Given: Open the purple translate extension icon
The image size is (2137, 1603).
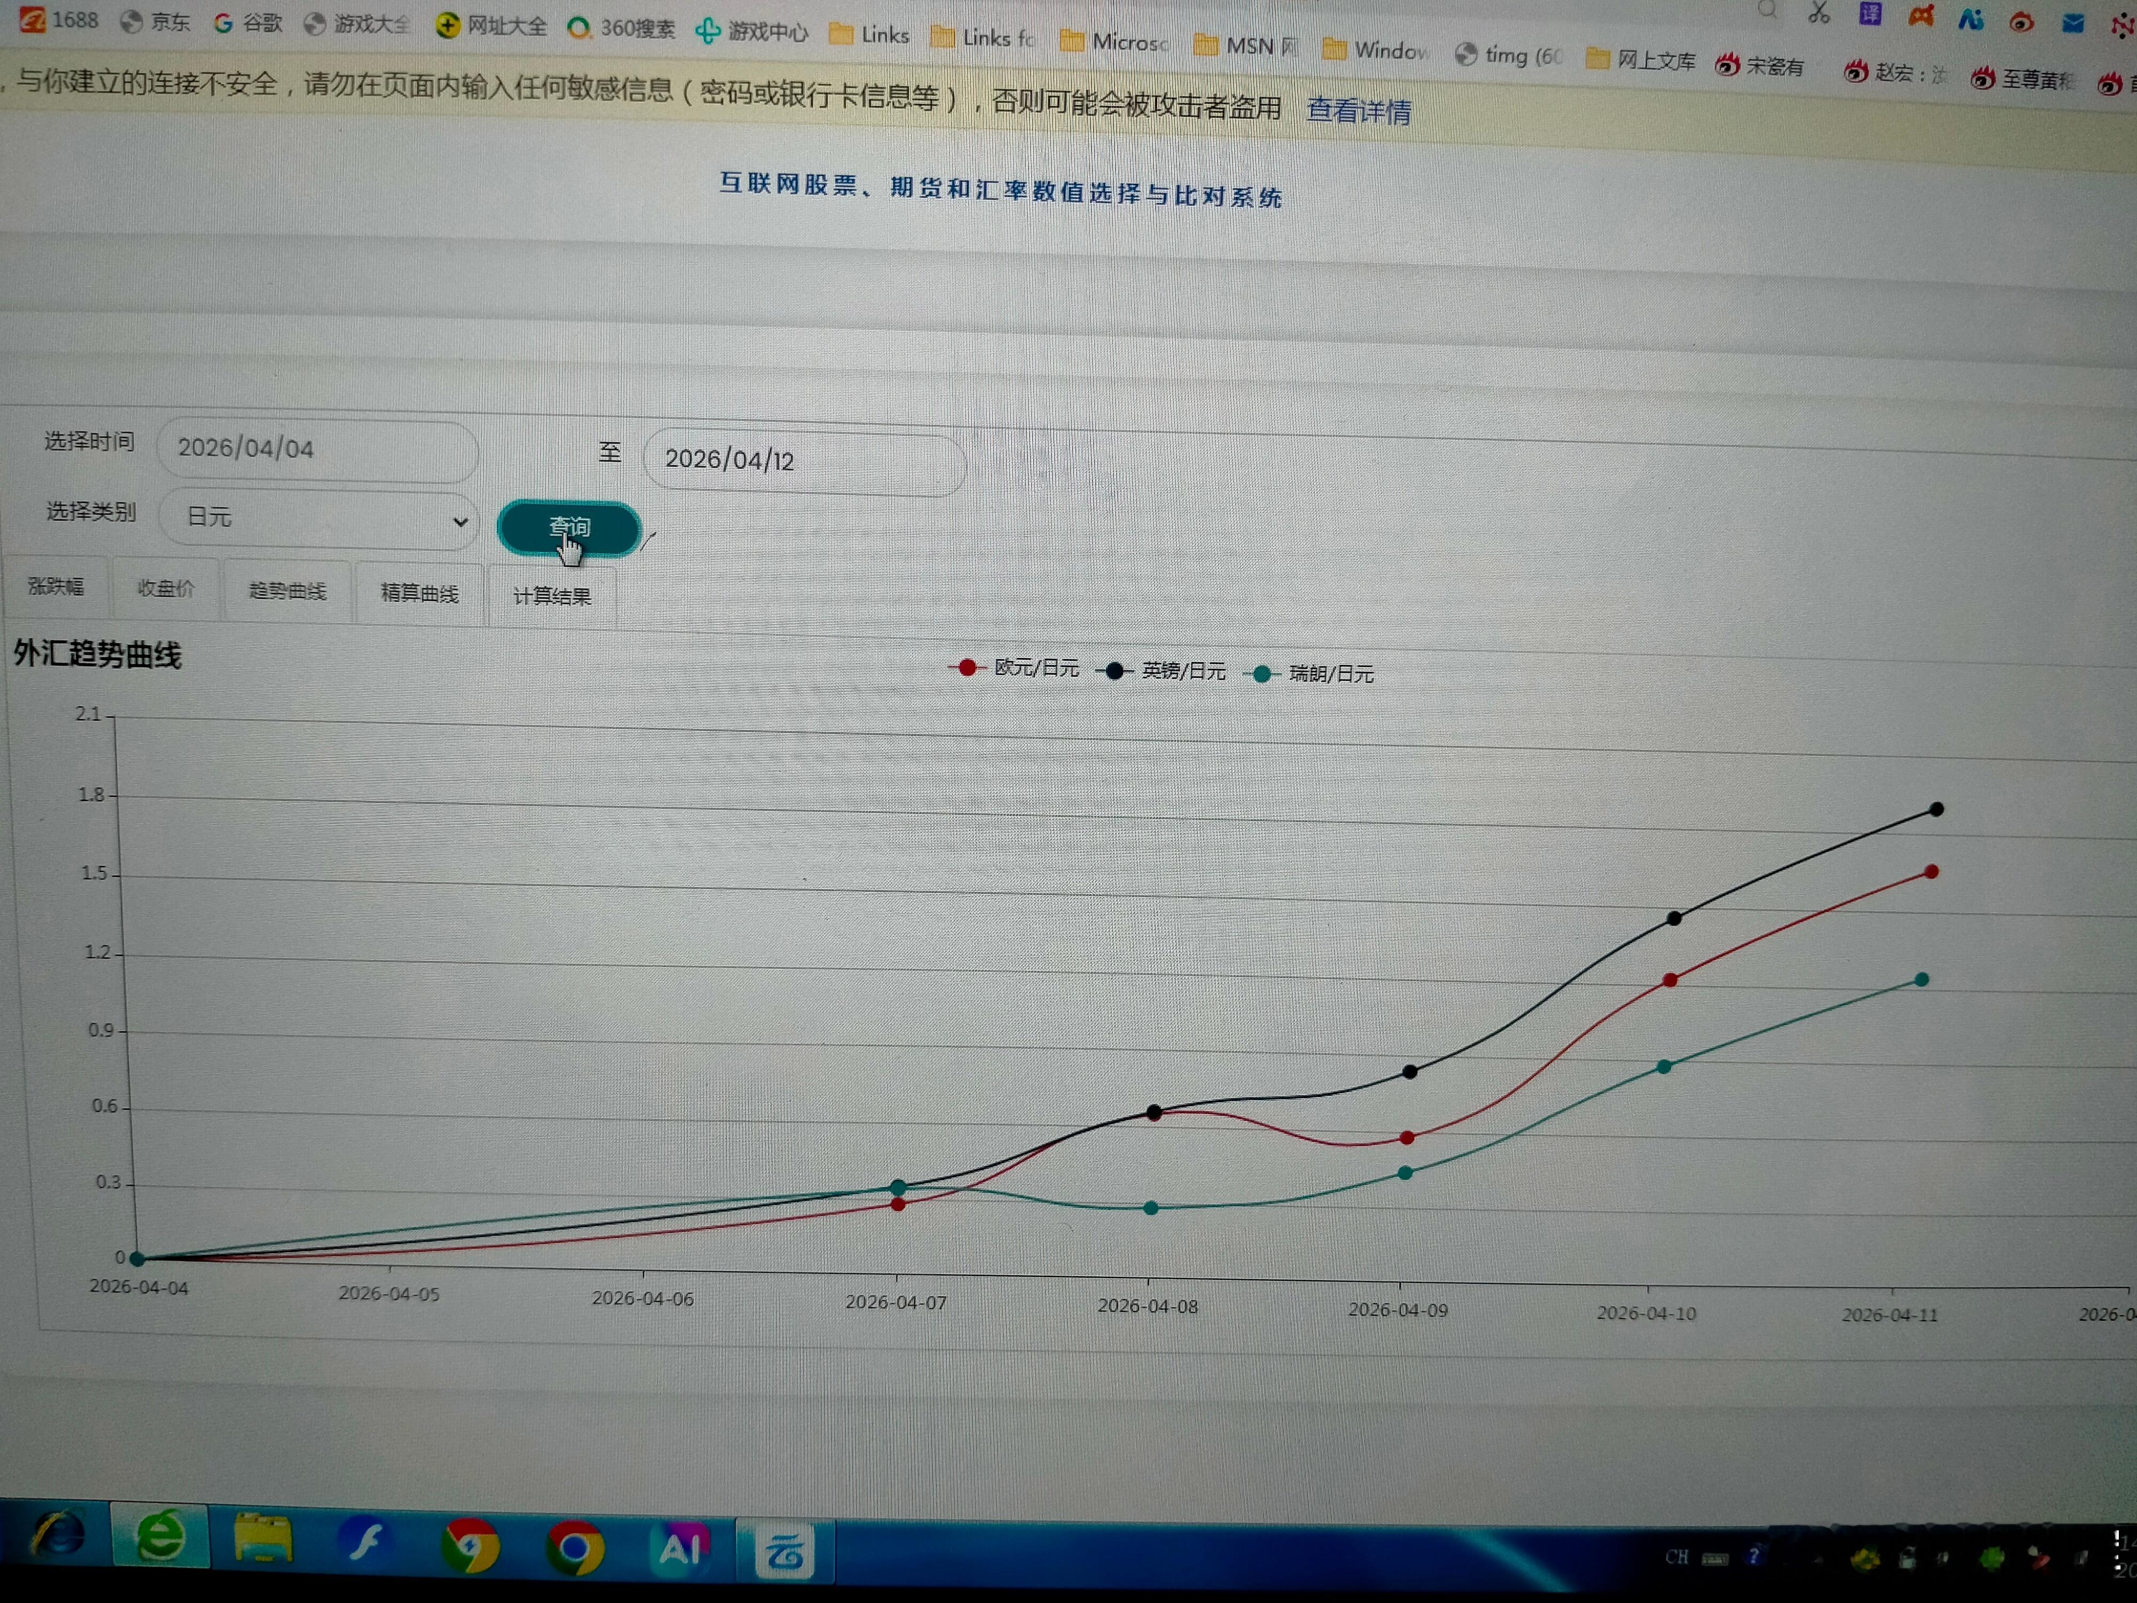Looking at the screenshot, I should tap(1870, 14).
